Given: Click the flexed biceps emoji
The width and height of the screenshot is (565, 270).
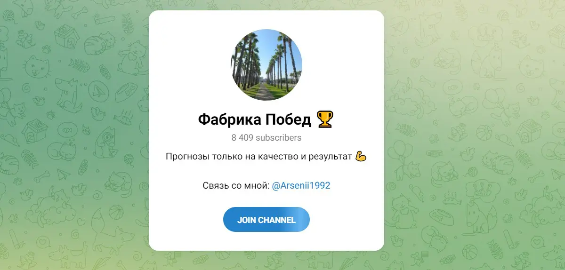Looking at the screenshot, I should (x=361, y=156).
